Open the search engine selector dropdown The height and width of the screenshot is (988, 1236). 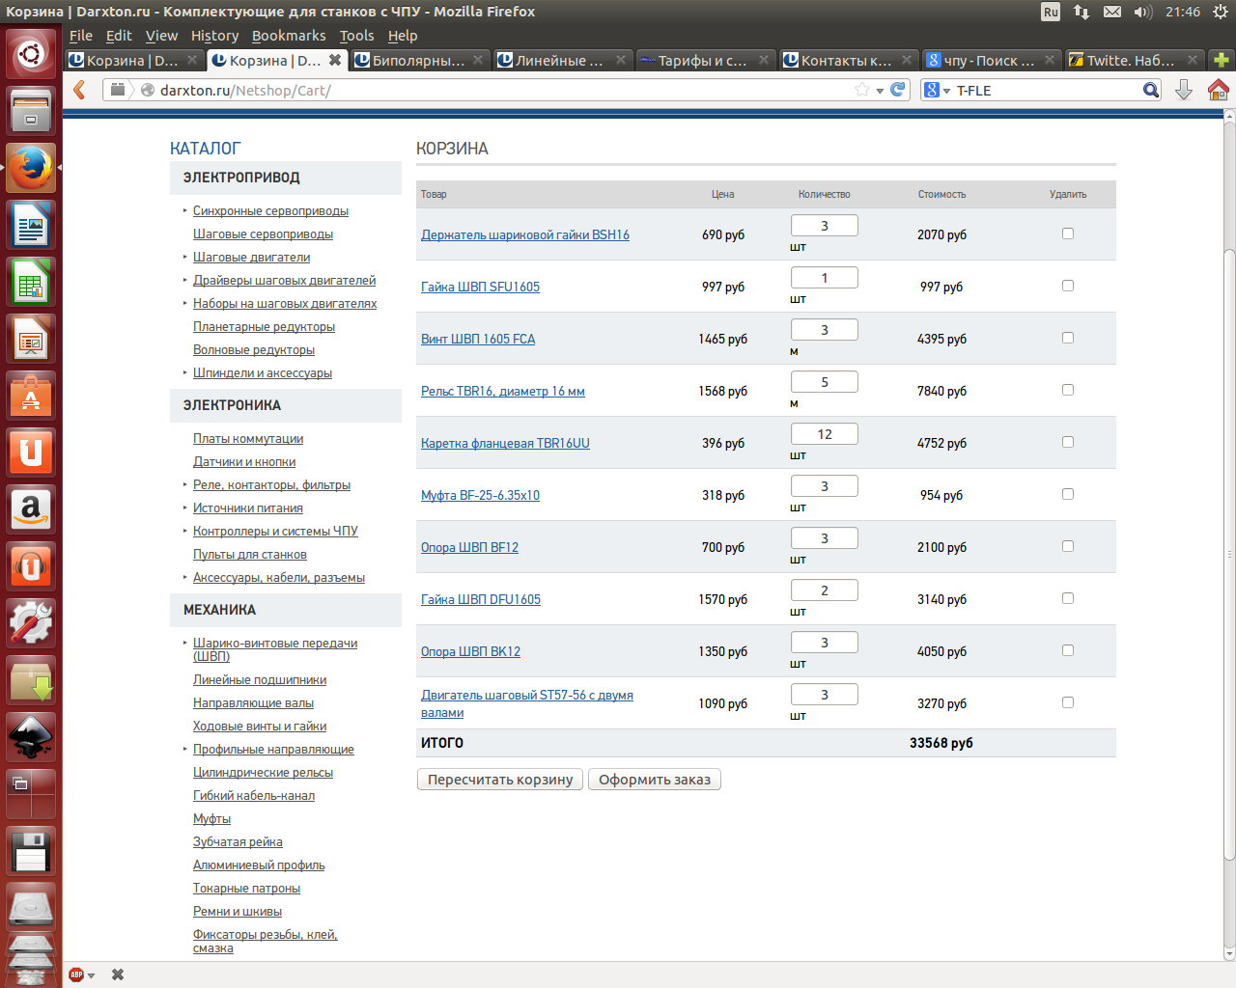(938, 90)
